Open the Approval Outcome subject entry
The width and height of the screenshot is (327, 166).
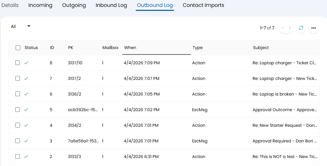pos(285,110)
